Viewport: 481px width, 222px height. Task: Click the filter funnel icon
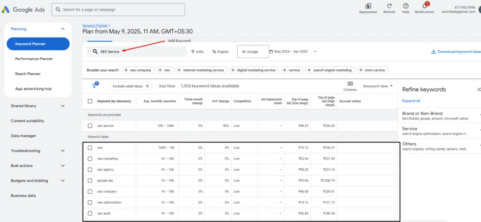(95, 86)
